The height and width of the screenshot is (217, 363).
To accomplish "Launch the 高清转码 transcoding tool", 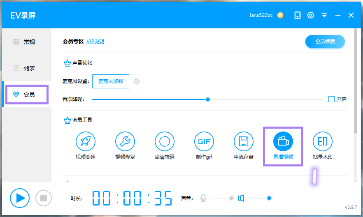I will [x=164, y=142].
